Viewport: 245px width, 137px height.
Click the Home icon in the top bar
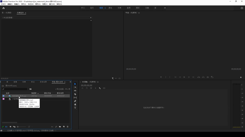tap(3, 8)
